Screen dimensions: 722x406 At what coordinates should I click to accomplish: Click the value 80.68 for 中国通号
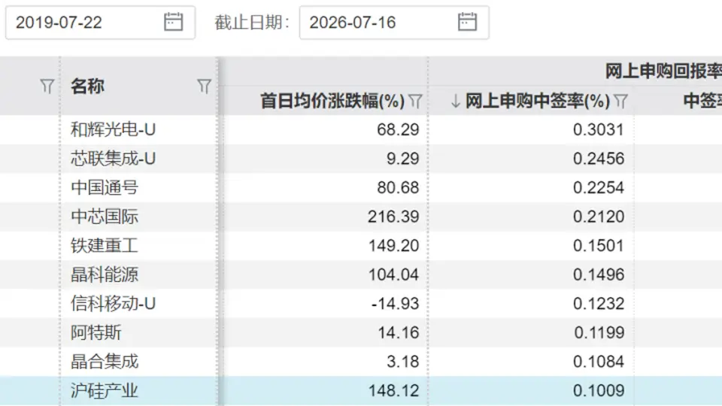coord(398,187)
